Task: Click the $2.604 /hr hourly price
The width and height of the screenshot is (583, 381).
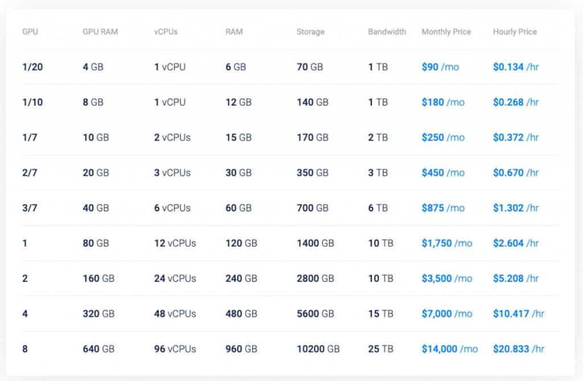Action: point(516,244)
